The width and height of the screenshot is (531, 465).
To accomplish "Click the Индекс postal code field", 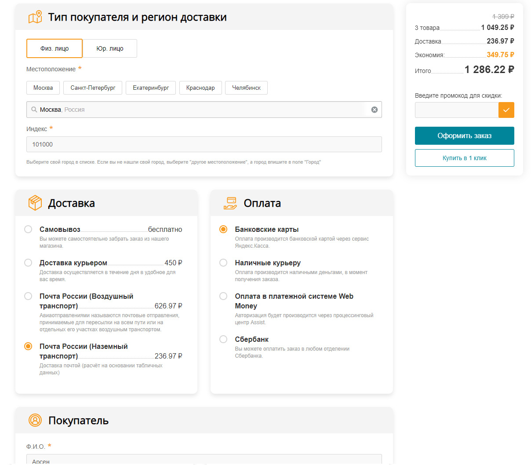I will [204, 144].
